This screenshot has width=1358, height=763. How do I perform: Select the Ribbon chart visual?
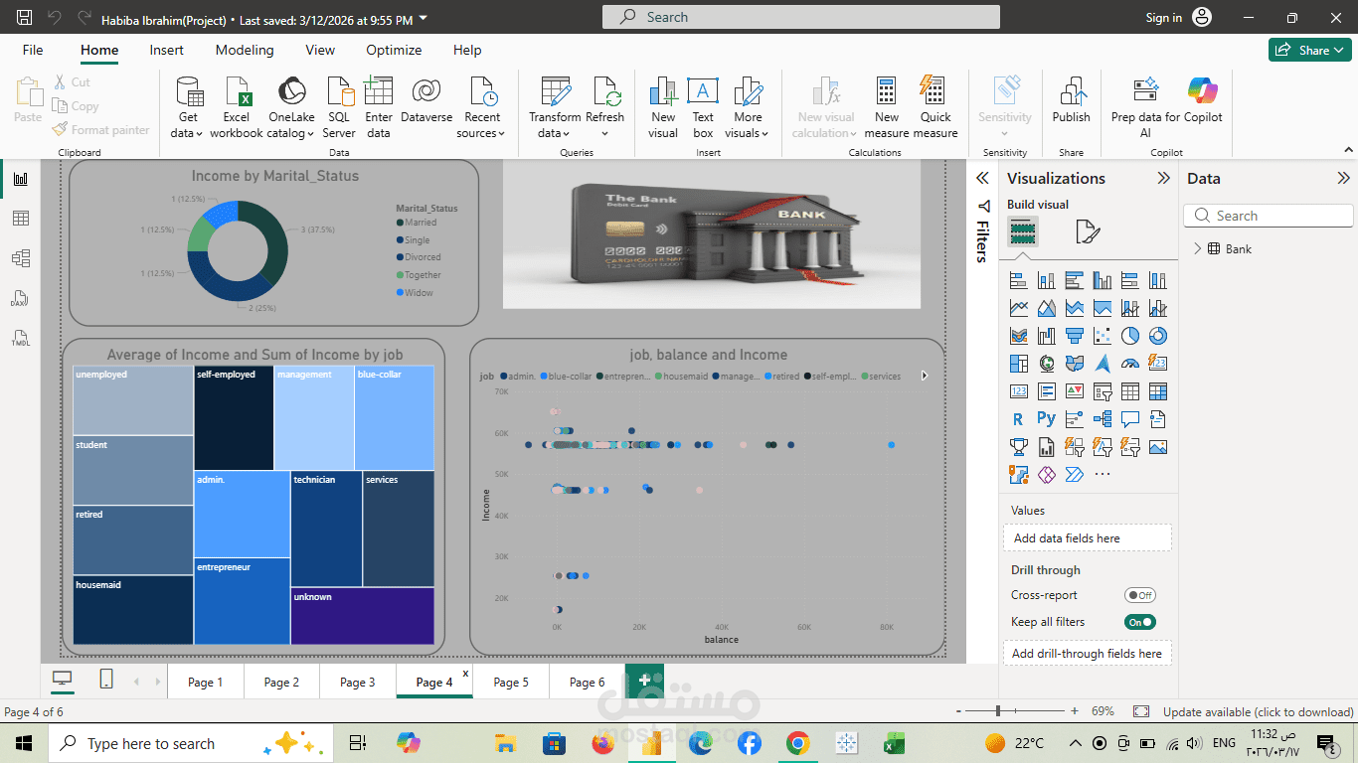1018,336
